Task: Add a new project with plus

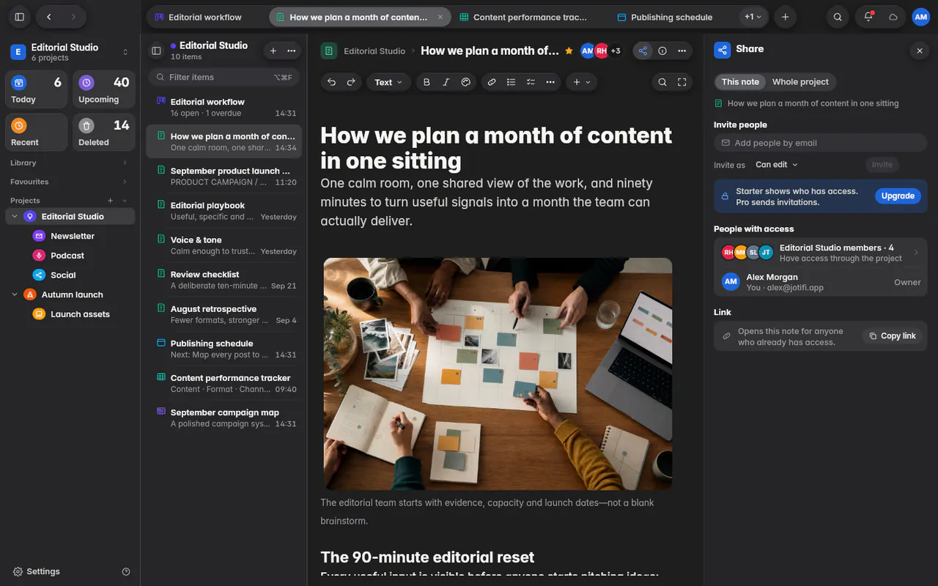Action: tap(111, 200)
